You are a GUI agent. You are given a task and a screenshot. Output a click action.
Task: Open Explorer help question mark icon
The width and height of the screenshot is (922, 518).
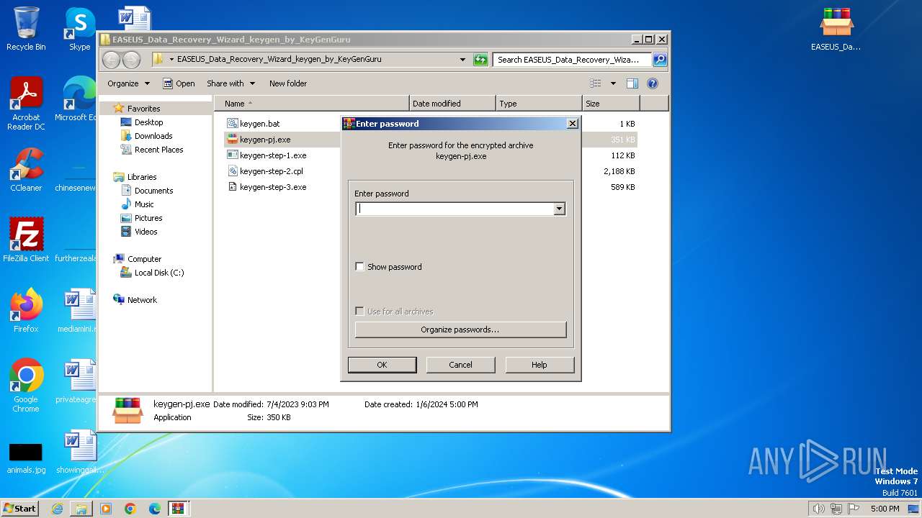click(653, 83)
